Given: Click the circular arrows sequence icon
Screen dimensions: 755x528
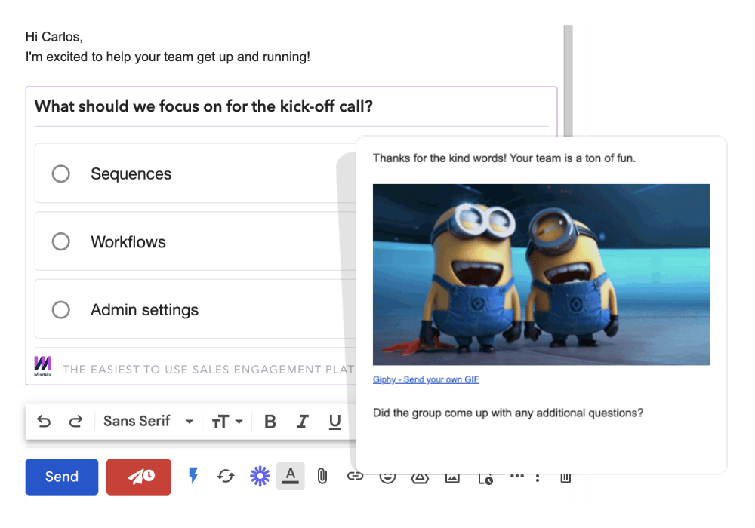Looking at the screenshot, I should click(225, 476).
